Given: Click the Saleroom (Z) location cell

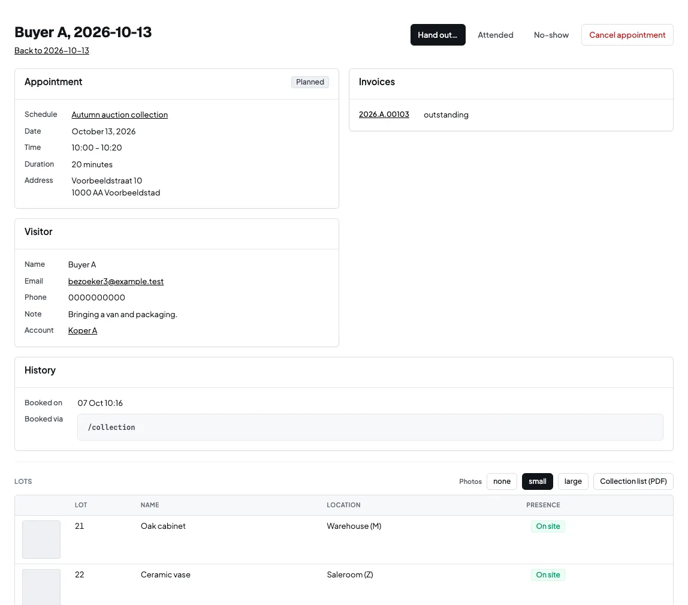Looking at the screenshot, I should click(x=350, y=574).
